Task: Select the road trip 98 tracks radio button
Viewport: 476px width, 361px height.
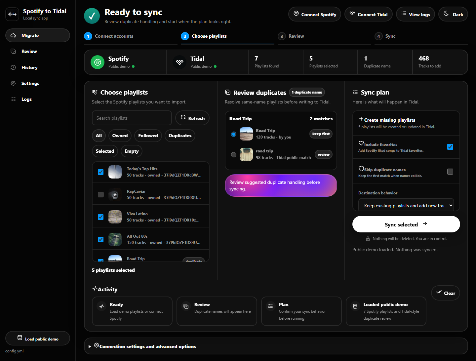Action: pyautogui.click(x=234, y=155)
